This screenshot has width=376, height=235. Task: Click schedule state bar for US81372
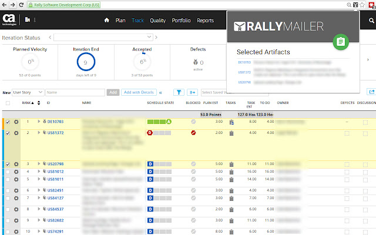pyautogui.click(x=159, y=133)
